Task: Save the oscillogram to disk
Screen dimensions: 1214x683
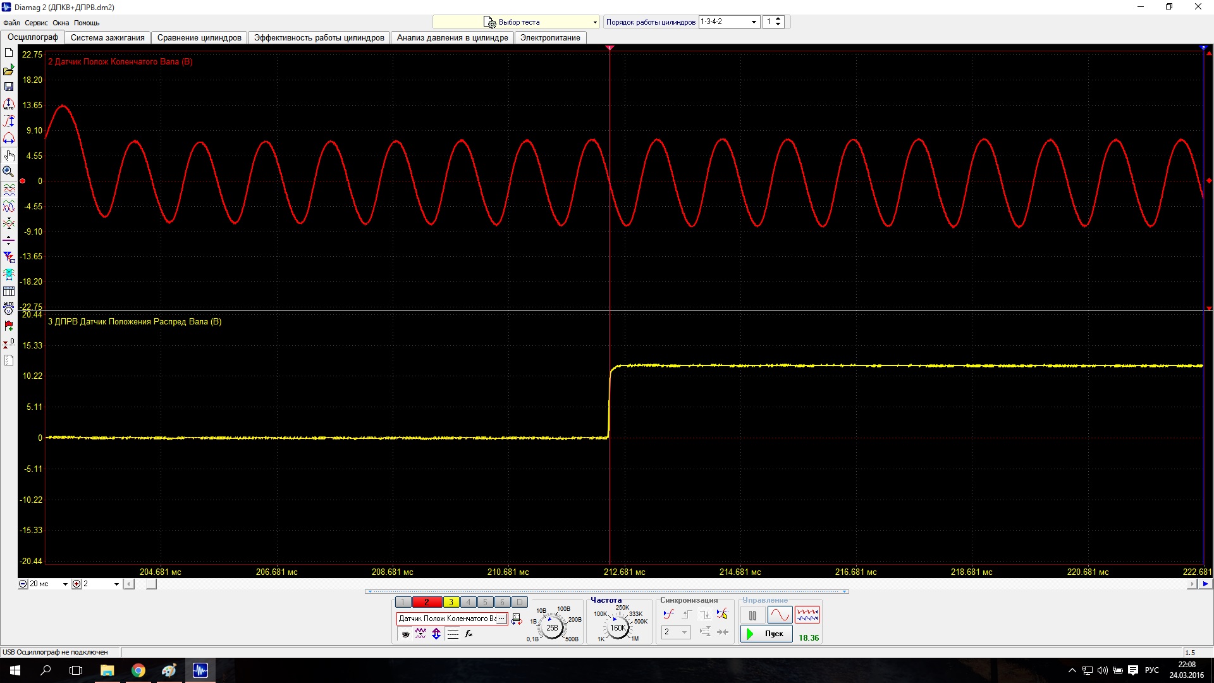Action: click(9, 87)
